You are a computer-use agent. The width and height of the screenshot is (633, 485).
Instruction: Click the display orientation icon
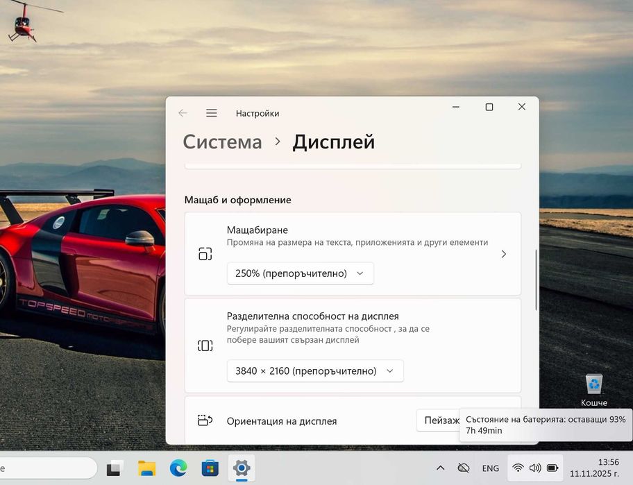(205, 420)
